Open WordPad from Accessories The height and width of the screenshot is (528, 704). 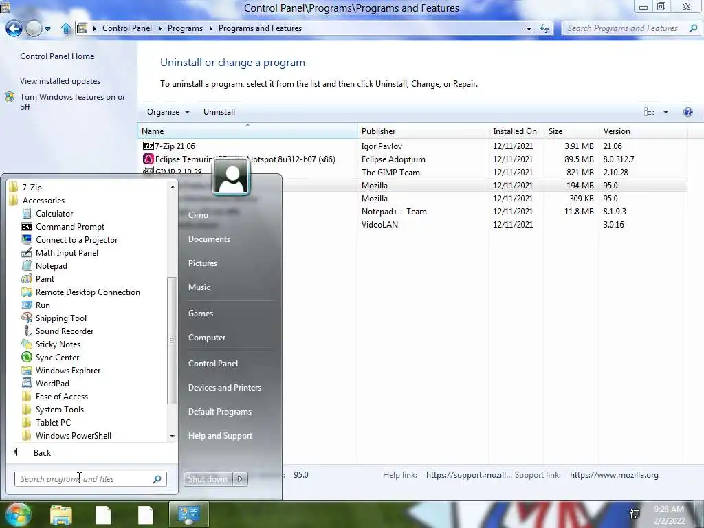click(52, 384)
